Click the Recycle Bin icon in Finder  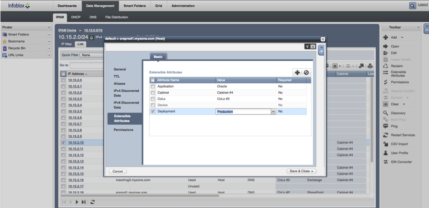(x=4, y=48)
